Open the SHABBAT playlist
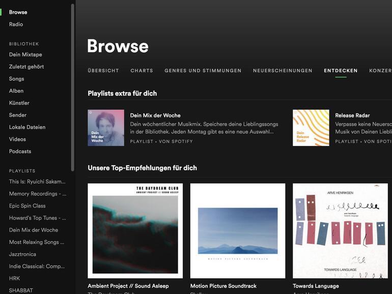The width and height of the screenshot is (392, 294). tap(21, 290)
